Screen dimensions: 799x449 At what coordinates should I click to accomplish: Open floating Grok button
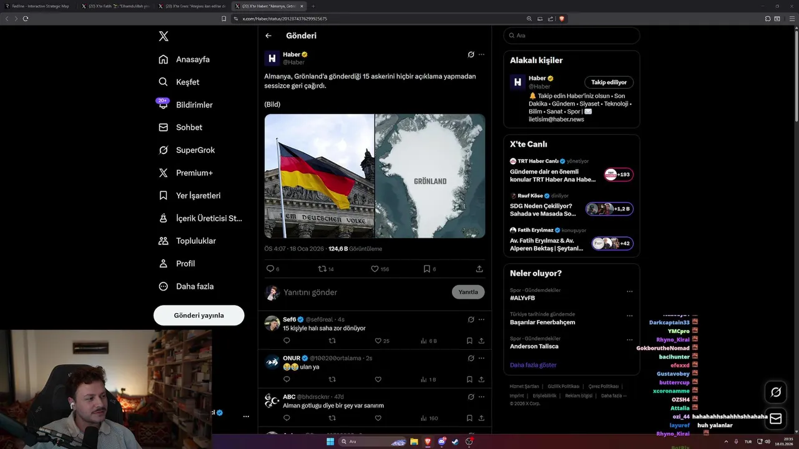[776, 392]
